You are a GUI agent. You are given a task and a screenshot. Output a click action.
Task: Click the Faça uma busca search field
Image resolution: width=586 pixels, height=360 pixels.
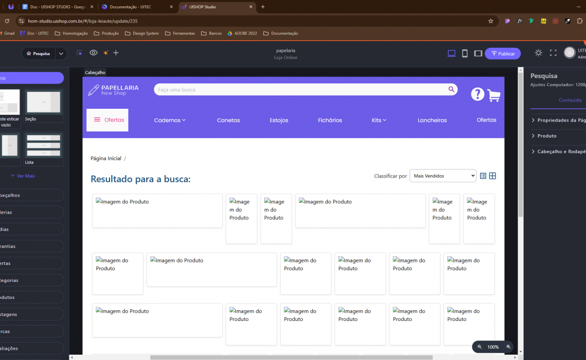[300, 90]
